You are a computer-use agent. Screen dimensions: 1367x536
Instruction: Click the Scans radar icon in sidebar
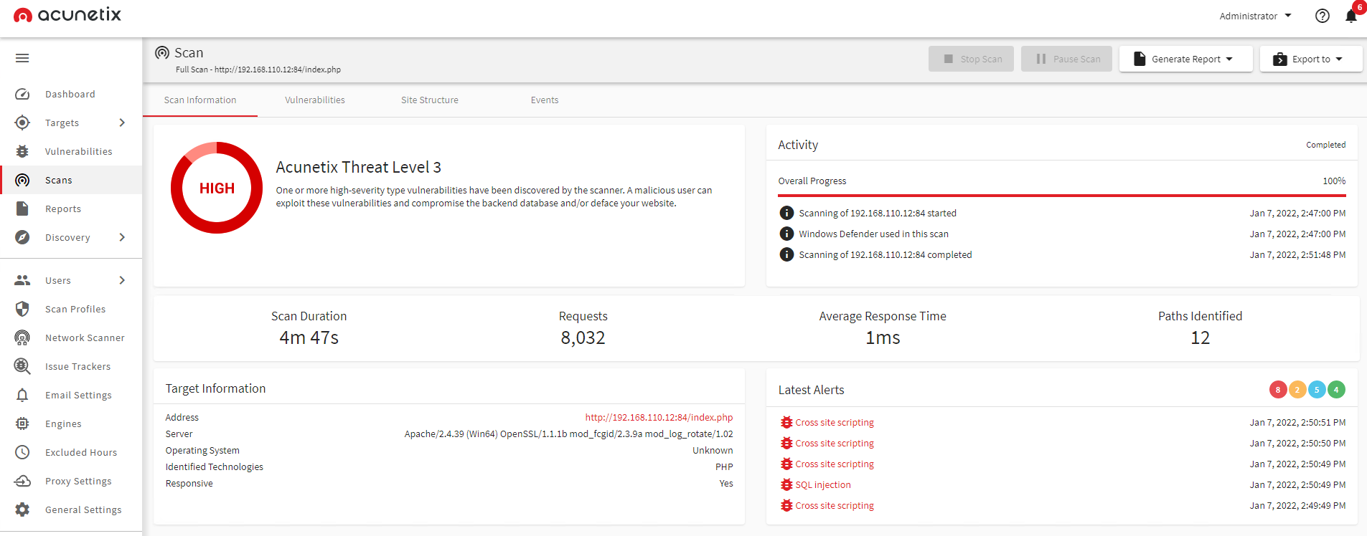pyautogui.click(x=22, y=180)
